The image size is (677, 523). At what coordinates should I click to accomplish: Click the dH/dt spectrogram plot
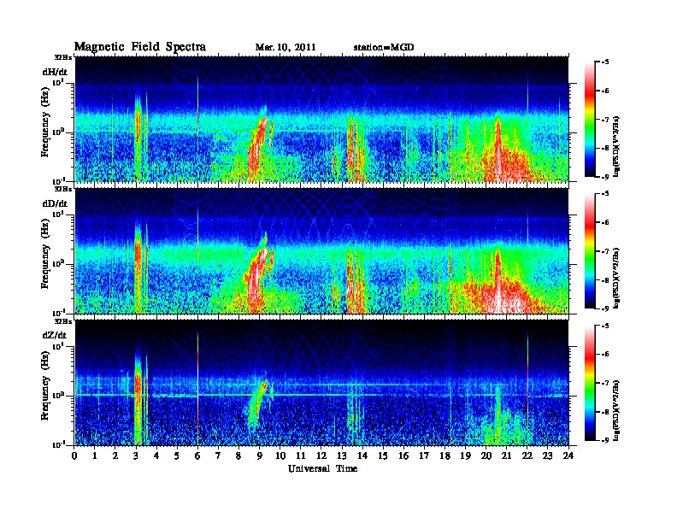(321, 119)
